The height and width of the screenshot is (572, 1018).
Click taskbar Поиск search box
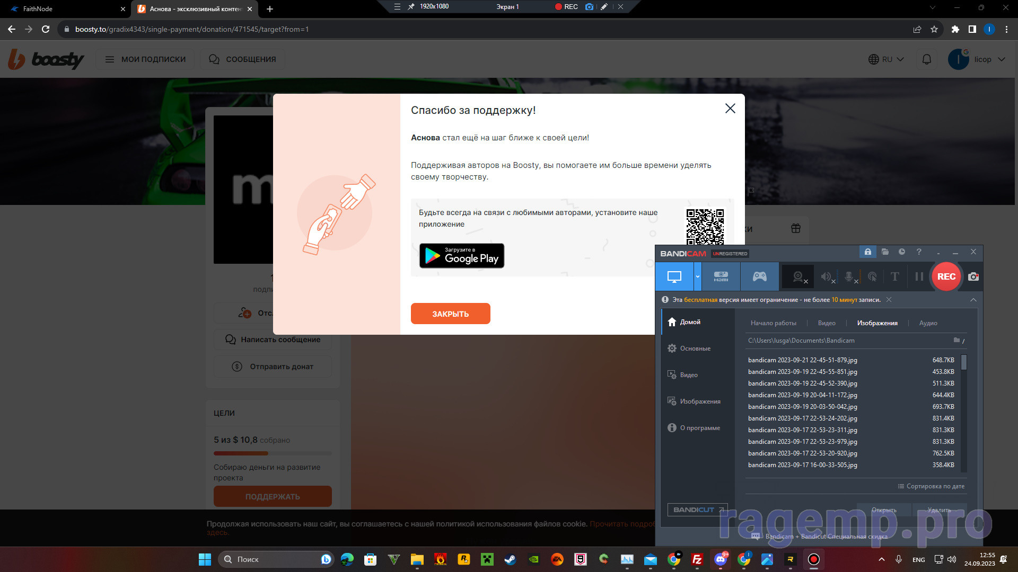point(276,559)
